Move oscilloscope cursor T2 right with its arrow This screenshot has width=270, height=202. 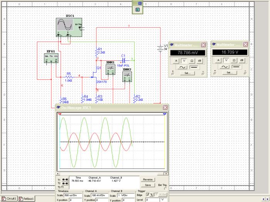point(66,184)
